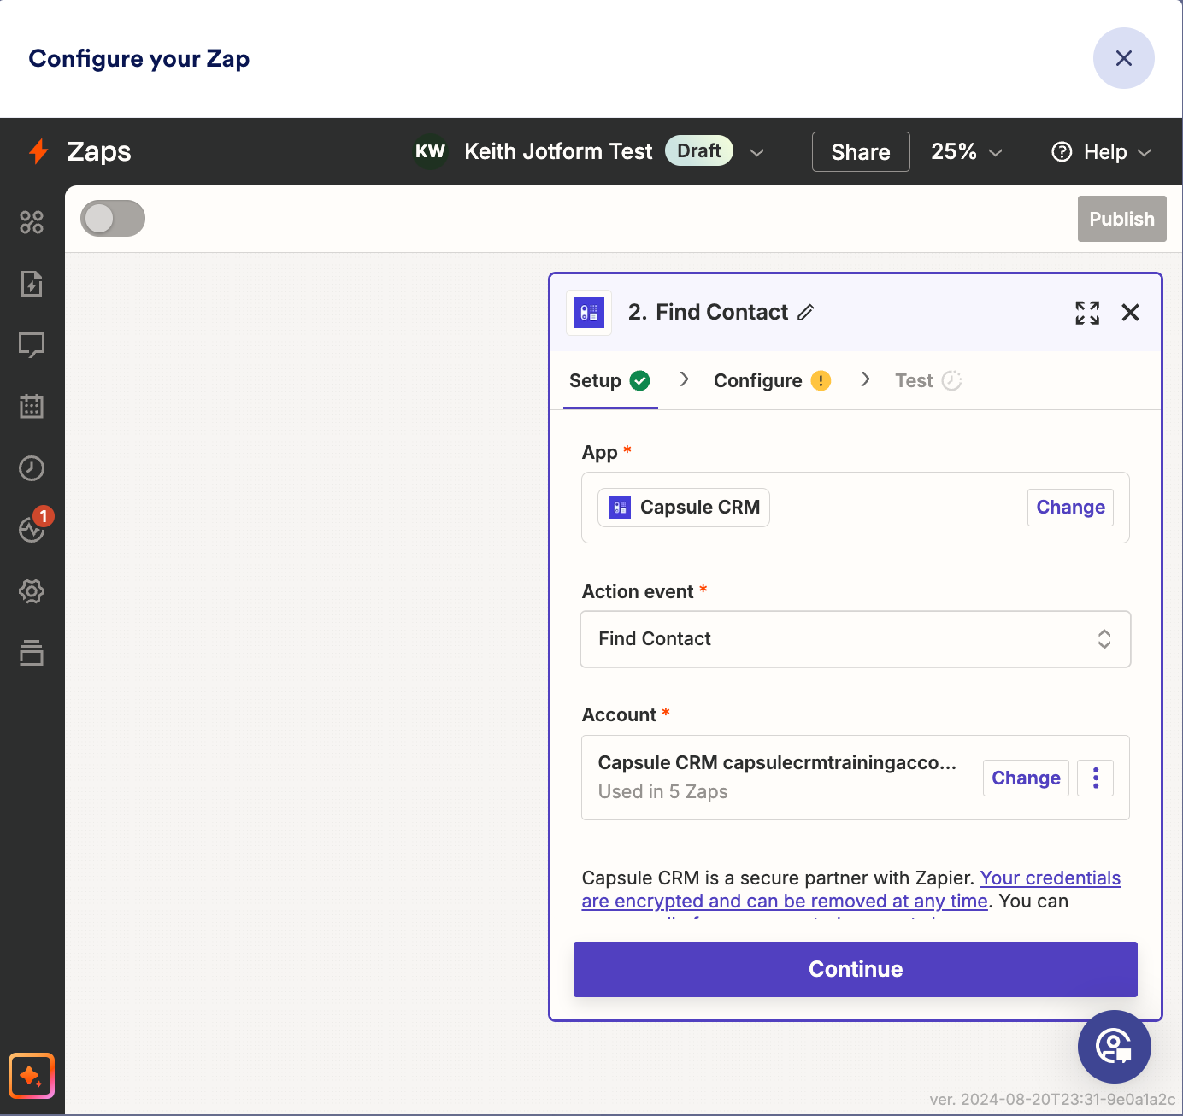
Task: Open the chat support bubble icon
Action: pos(1114,1047)
